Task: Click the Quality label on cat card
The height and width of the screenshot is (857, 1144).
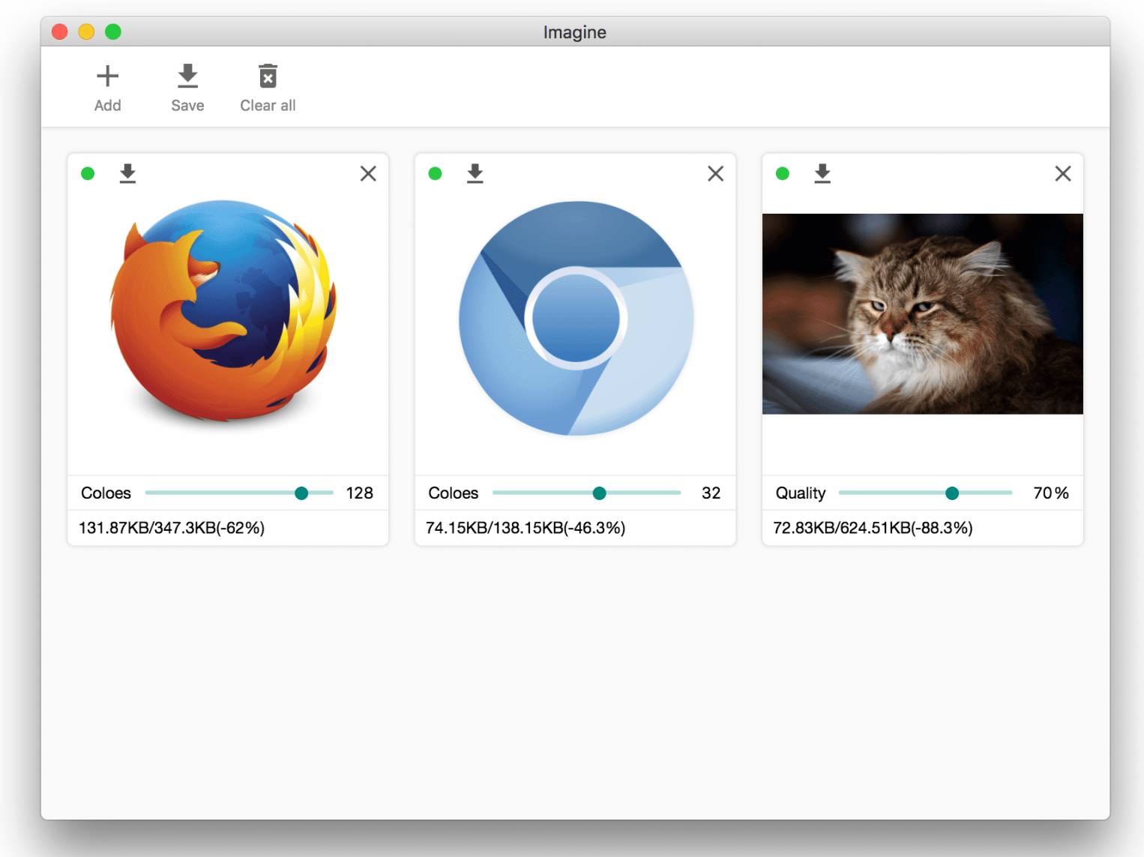Action: point(801,493)
